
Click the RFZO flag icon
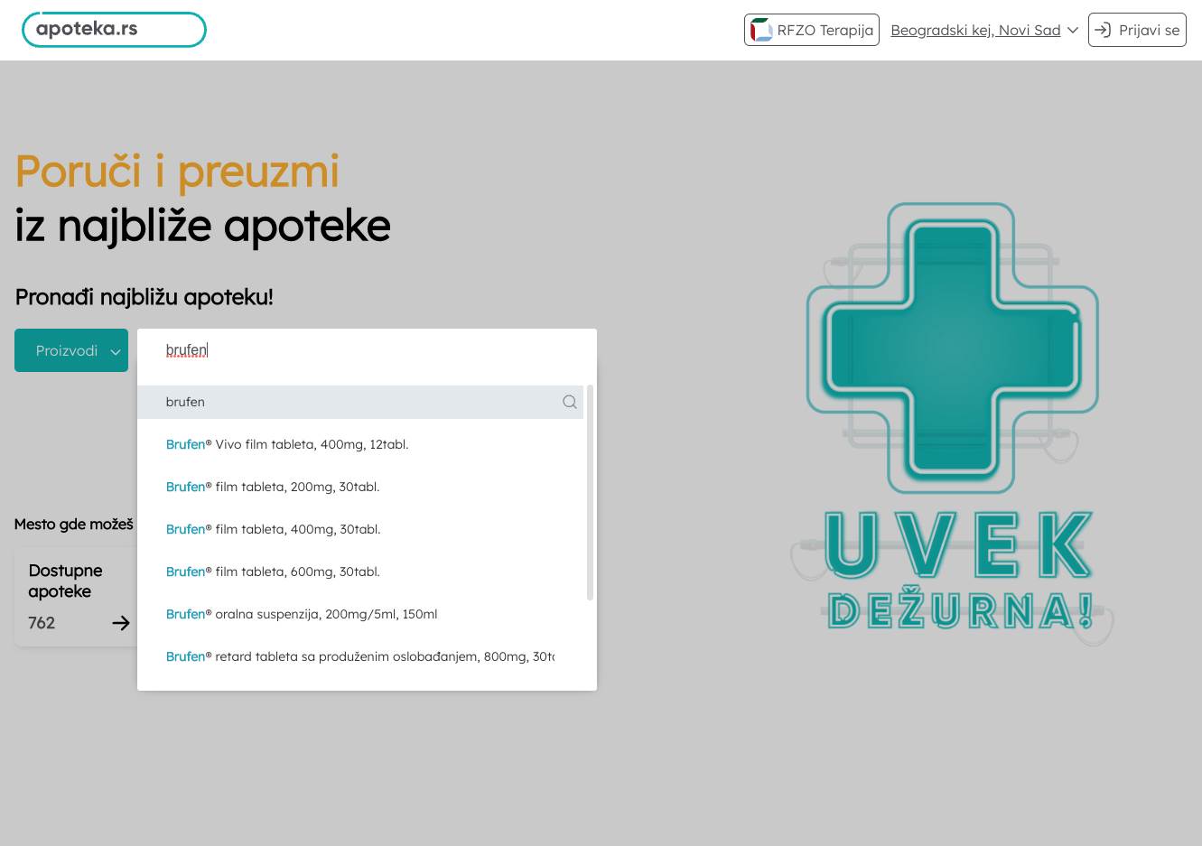[761, 30]
